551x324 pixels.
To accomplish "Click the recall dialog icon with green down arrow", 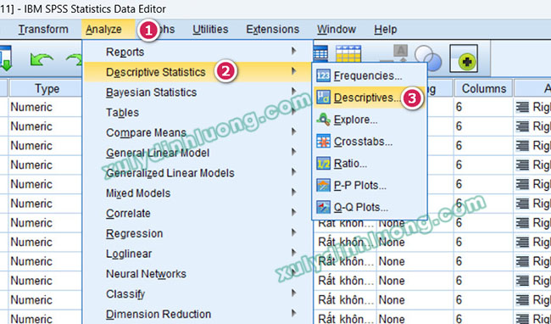I will (x=6, y=59).
